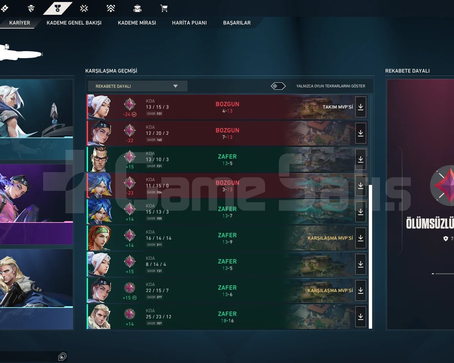Select the red-haired agent portrait in the 16 / 14 / 14 row
Viewport: 454px width, 363px height.
(100, 238)
